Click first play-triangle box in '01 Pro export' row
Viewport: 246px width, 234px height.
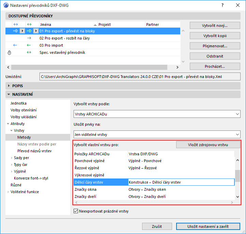coord(22,31)
